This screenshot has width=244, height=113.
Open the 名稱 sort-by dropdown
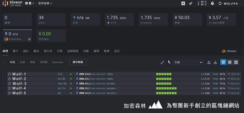click(188, 62)
